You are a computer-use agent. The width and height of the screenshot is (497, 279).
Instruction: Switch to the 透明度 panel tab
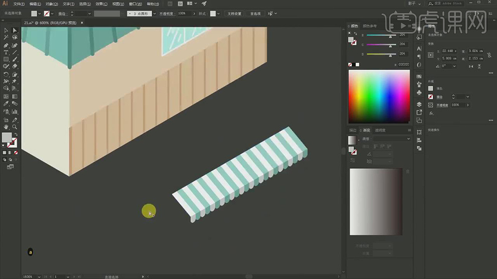(x=380, y=130)
